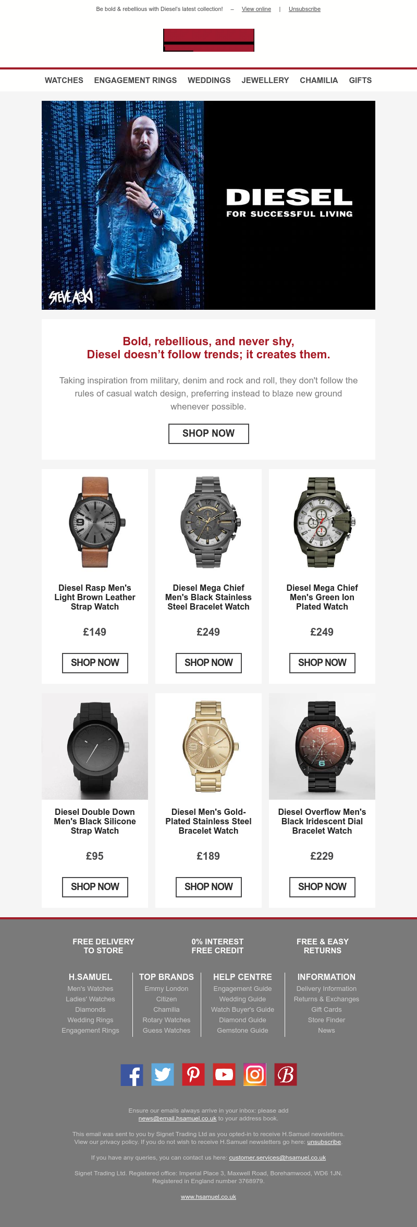This screenshot has height=1227, width=417.
Task: Open the Watches navigation item
Action: tap(64, 80)
